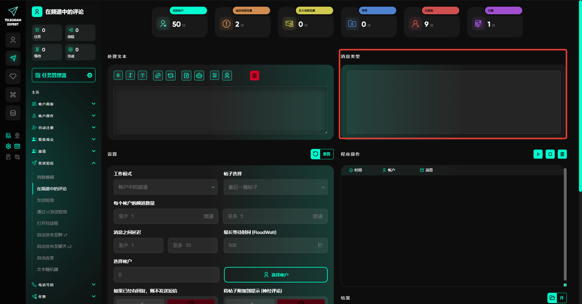Open the 工作模式 dropdown
This screenshot has height=304, width=582.
click(166, 187)
